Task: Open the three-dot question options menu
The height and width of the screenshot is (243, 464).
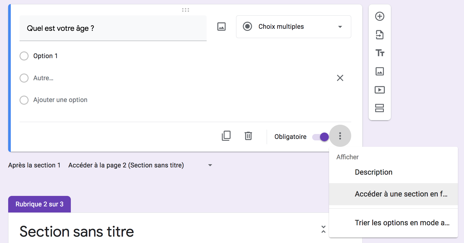Action: coord(340,136)
